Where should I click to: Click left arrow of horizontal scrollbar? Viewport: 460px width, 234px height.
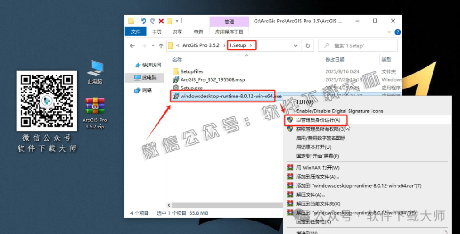click(x=169, y=205)
